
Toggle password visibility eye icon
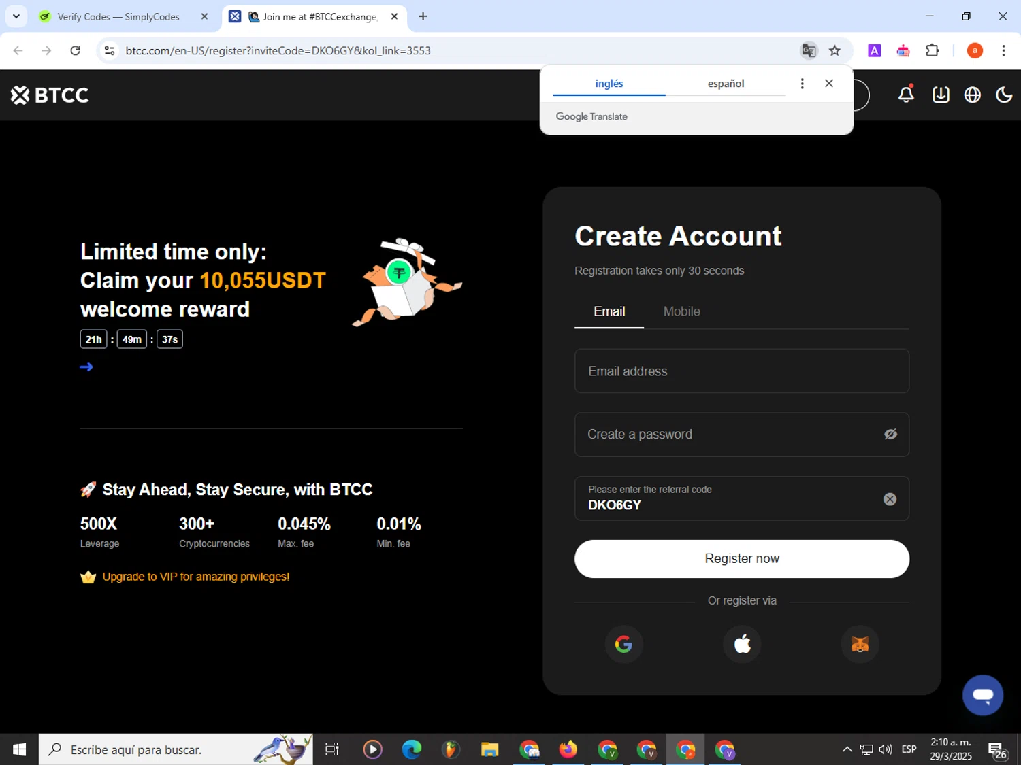[890, 434]
